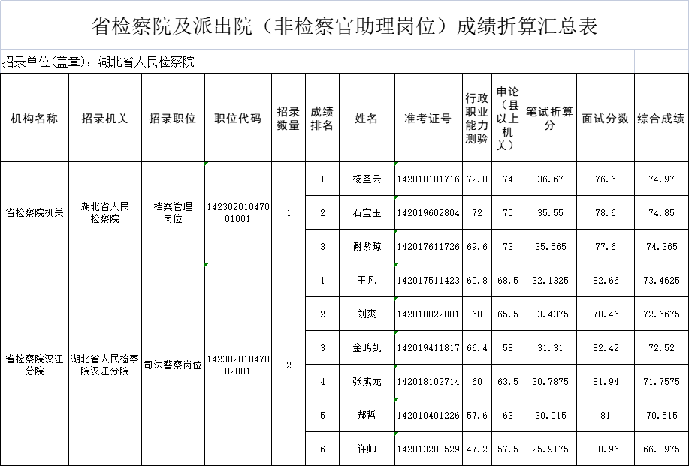This screenshot has width=689, height=466.
Task: Select the name cell 郝哲
Action: coord(367,415)
